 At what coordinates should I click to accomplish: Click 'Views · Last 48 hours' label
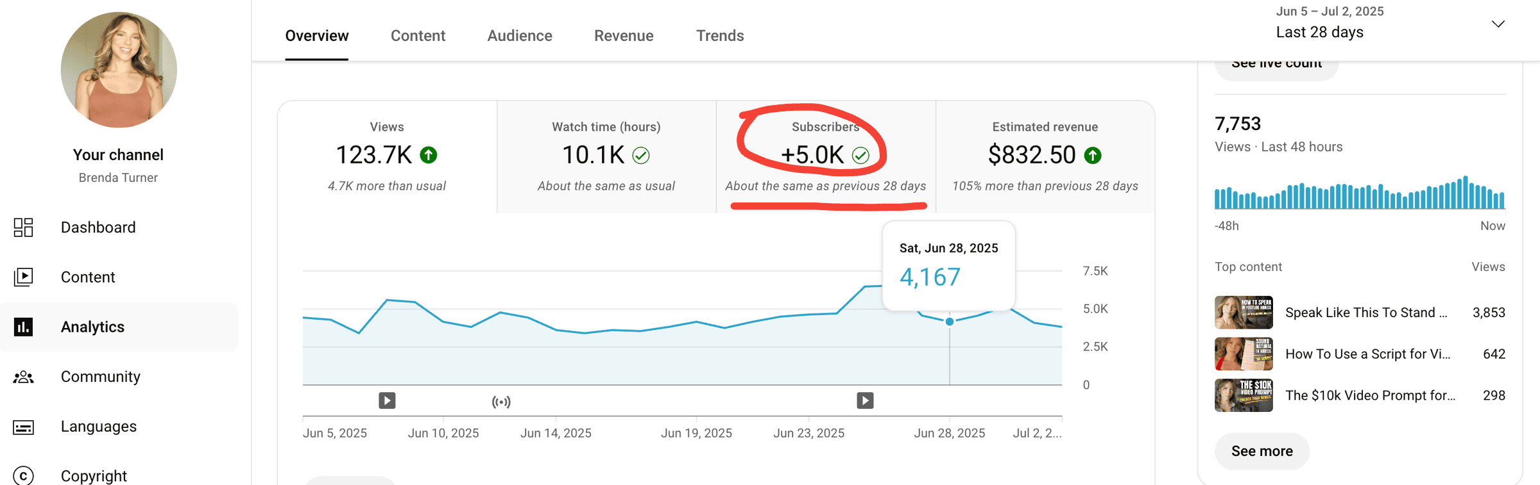(1278, 147)
